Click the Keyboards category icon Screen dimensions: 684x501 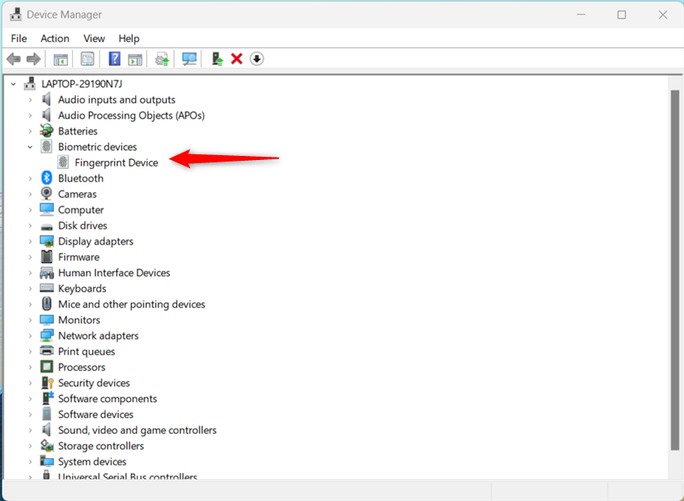point(47,288)
